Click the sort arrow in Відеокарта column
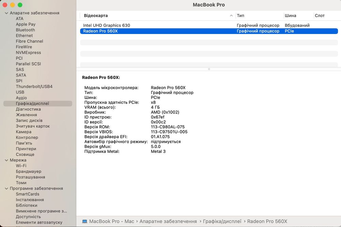 coord(231,16)
